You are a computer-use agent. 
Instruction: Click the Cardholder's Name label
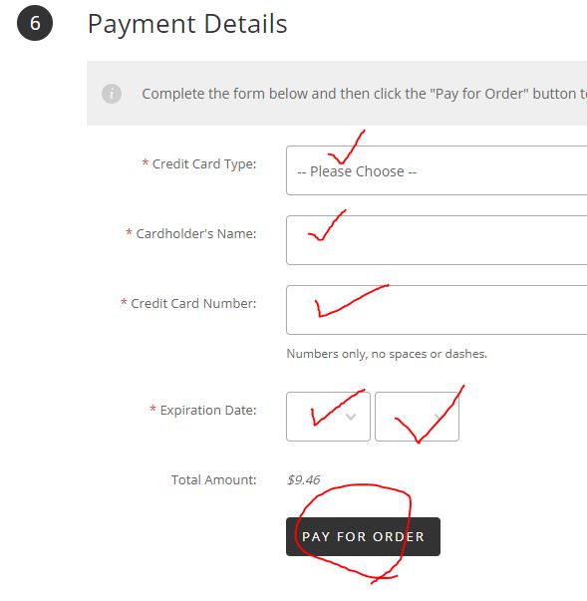196,234
